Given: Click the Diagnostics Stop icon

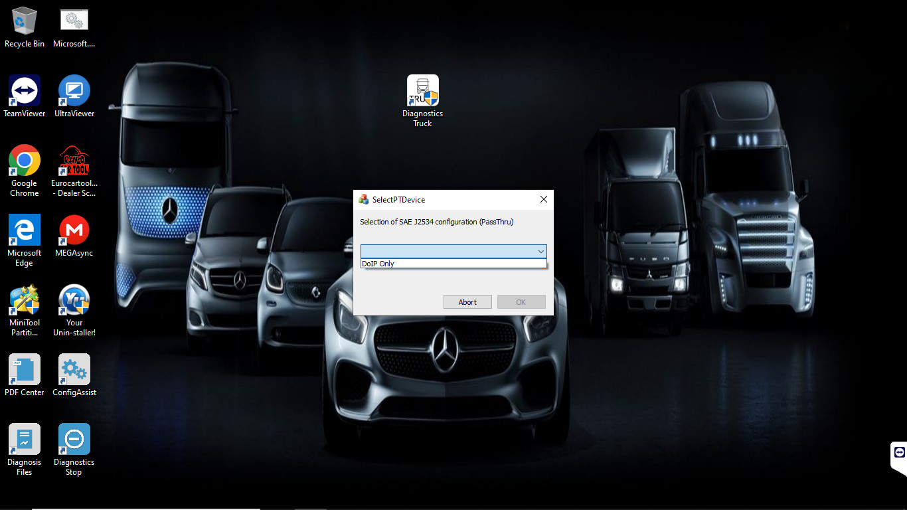Looking at the screenshot, I should point(74,440).
